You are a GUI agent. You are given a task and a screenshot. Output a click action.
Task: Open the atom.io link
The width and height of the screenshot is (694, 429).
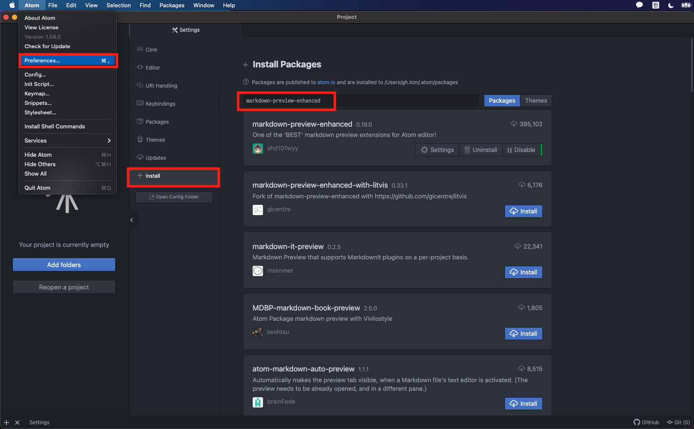click(326, 82)
